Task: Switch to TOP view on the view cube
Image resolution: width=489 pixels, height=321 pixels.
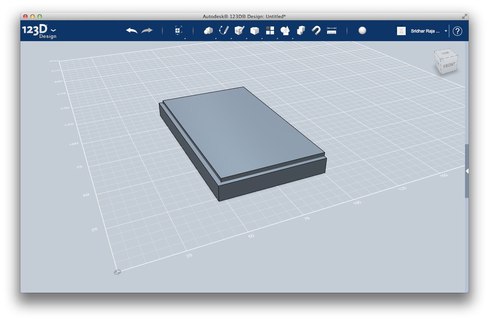Action: click(445, 54)
